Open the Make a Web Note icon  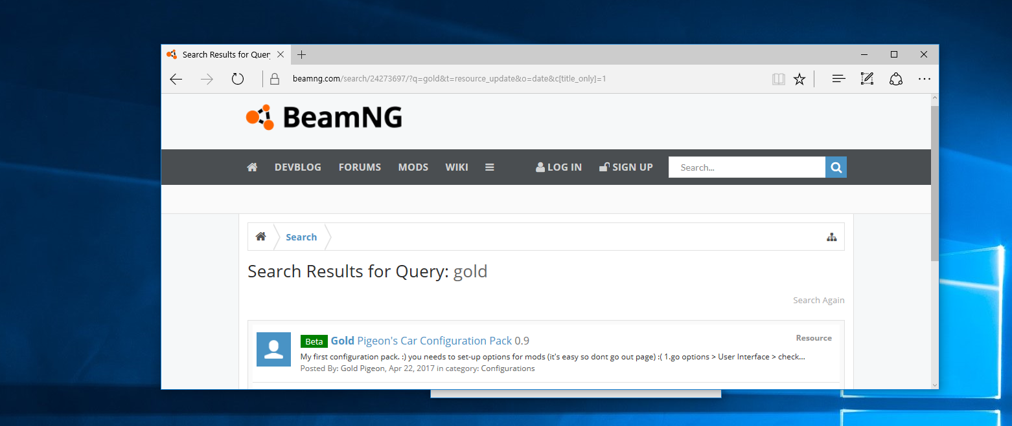(x=867, y=79)
